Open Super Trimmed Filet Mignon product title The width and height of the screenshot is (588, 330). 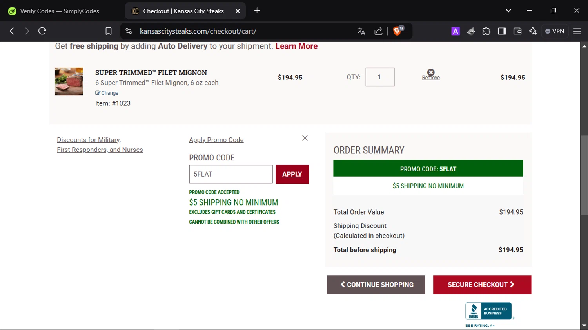[x=151, y=73]
